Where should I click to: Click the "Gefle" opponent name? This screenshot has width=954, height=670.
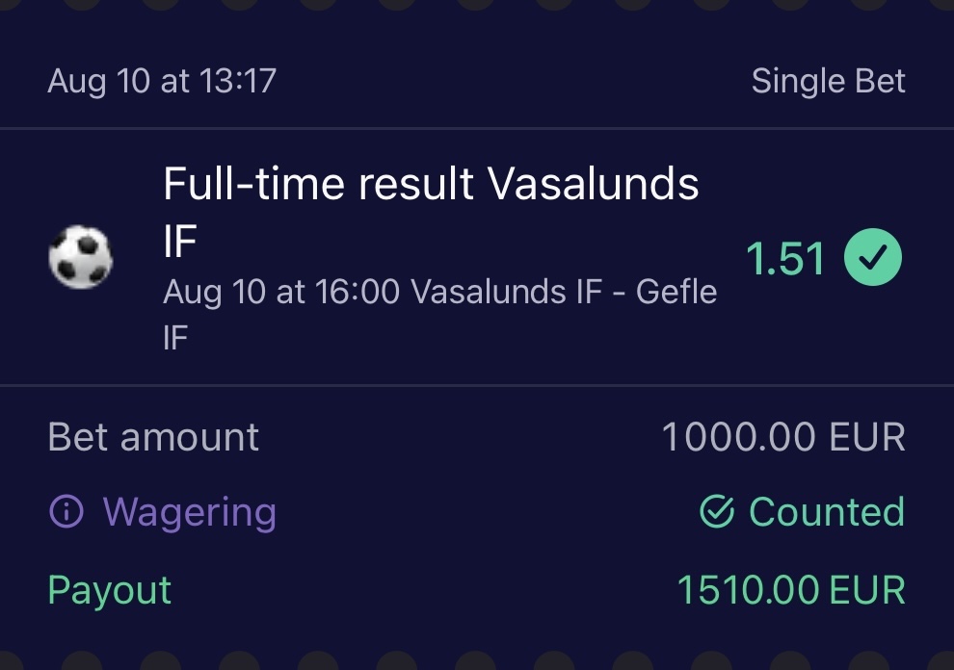tap(676, 293)
